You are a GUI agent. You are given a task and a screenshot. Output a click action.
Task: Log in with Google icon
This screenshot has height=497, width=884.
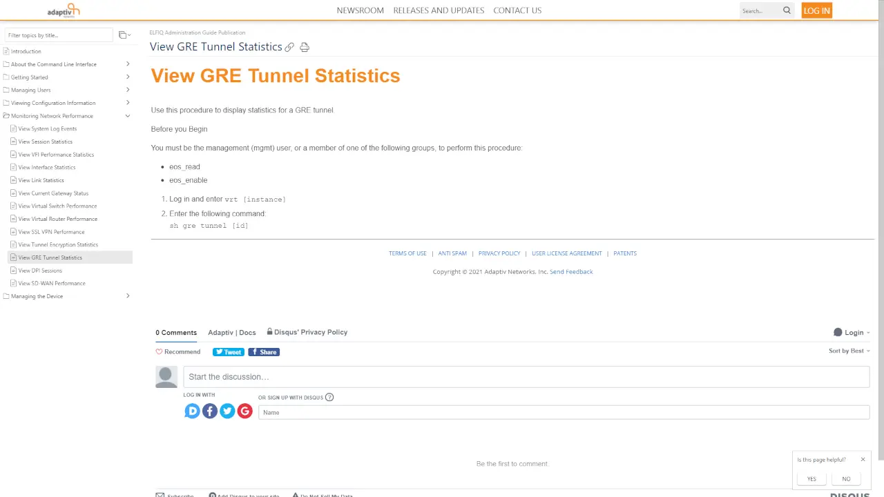pyautogui.click(x=244, y=411)
